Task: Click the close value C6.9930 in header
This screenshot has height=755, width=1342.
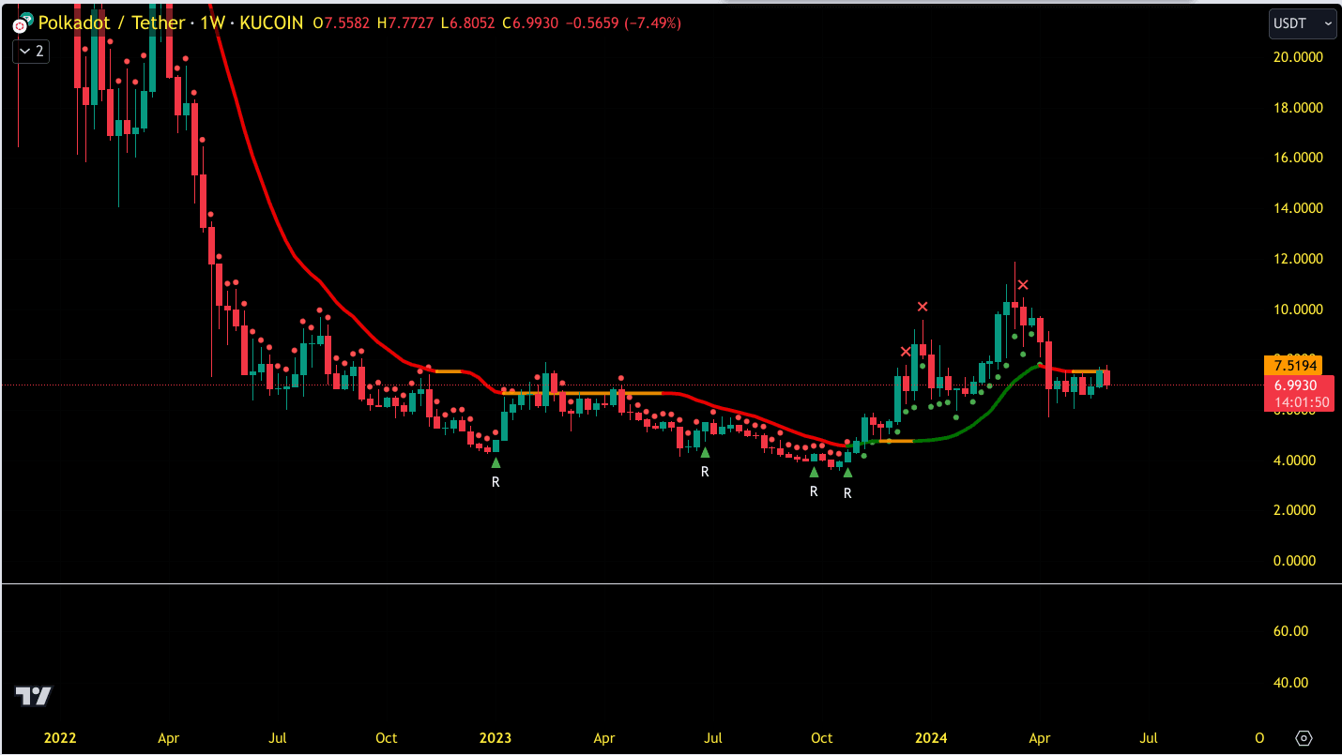Action: click(x=532, y=23)
